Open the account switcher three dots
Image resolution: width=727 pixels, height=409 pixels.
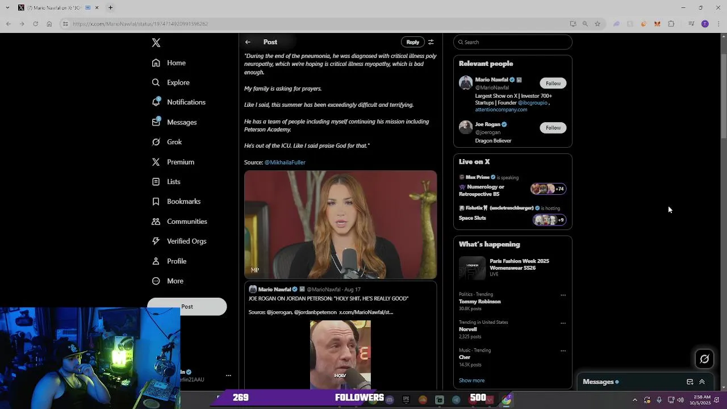[x=228, y=375]
